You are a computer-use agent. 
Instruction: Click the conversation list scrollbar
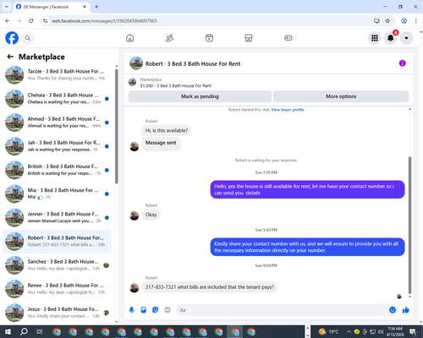click(x=117, y=127)
